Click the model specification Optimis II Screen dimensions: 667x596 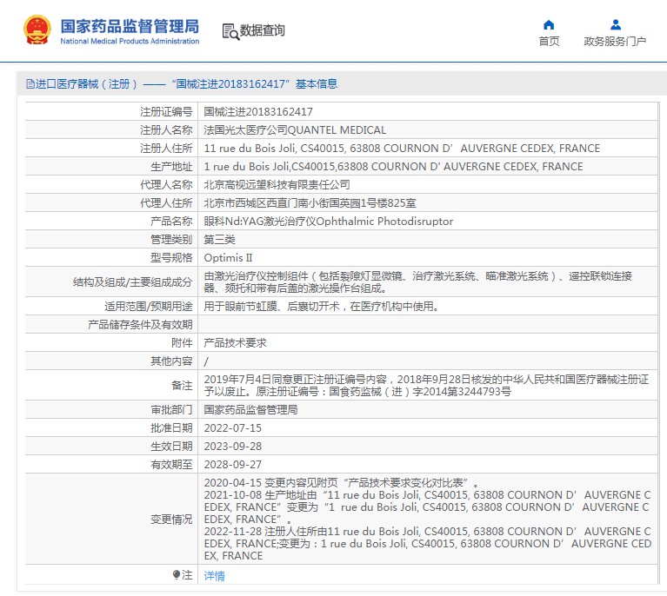[x=228, y=257]
